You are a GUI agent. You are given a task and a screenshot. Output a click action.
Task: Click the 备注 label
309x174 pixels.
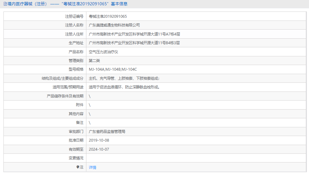(x=80, y=123)
